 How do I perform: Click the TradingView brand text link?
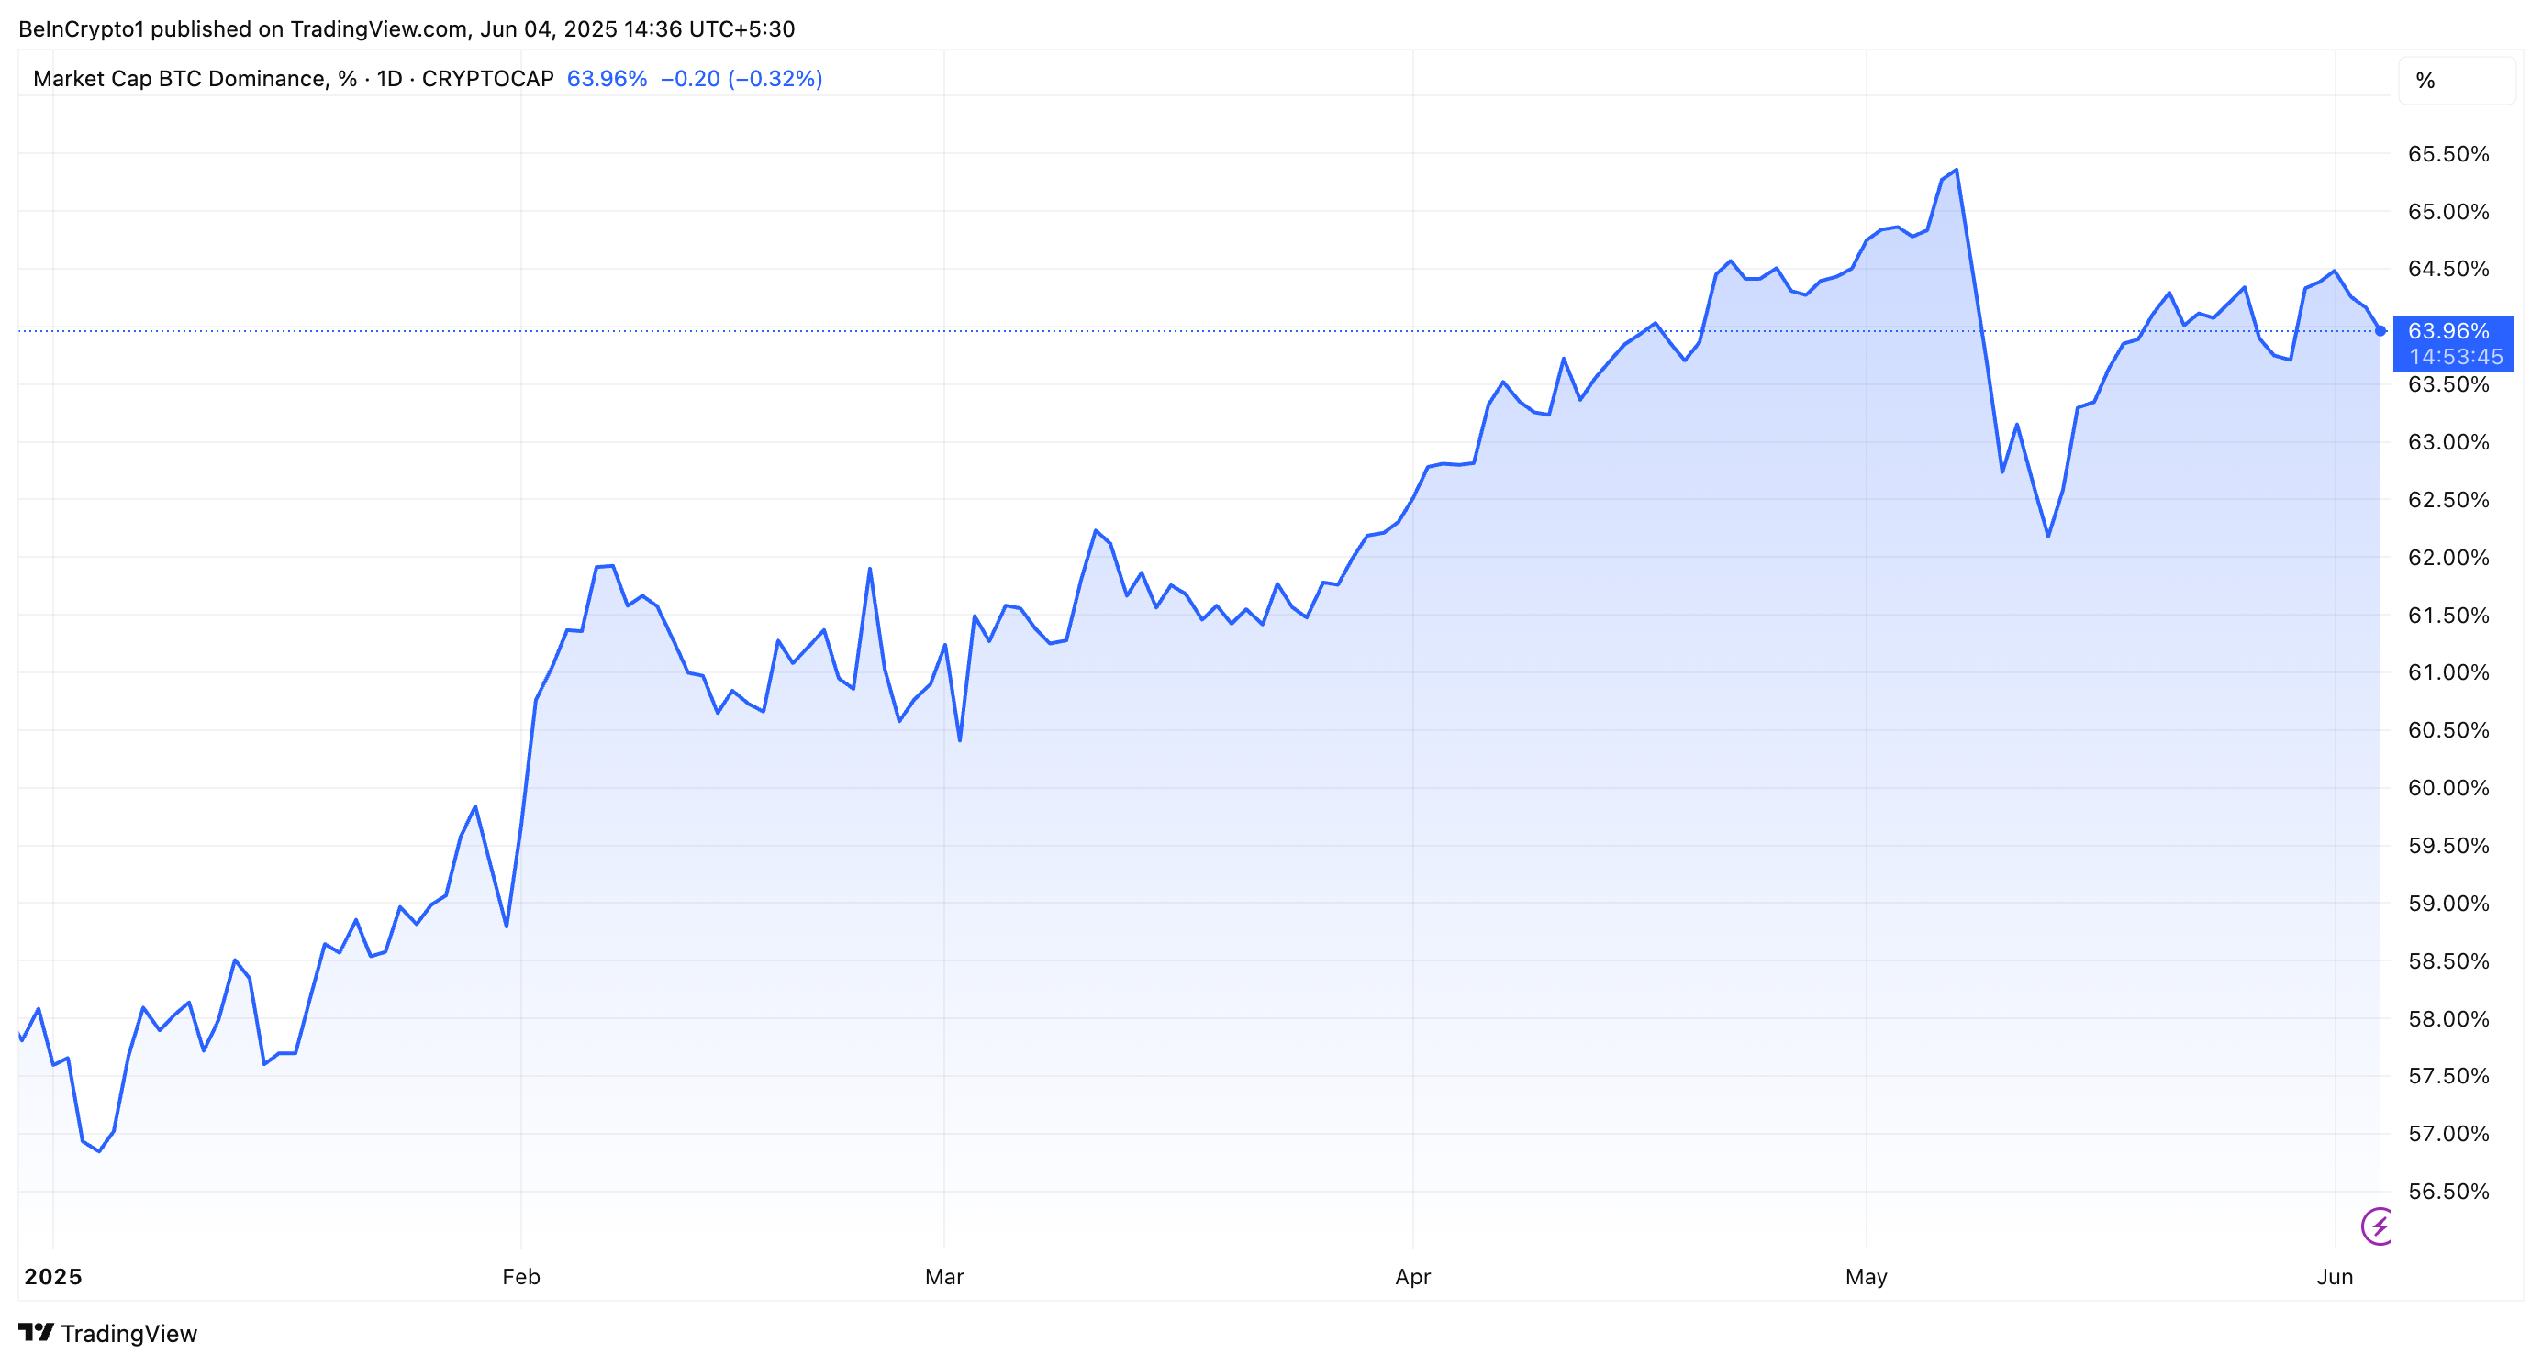tap(128, 1334)
